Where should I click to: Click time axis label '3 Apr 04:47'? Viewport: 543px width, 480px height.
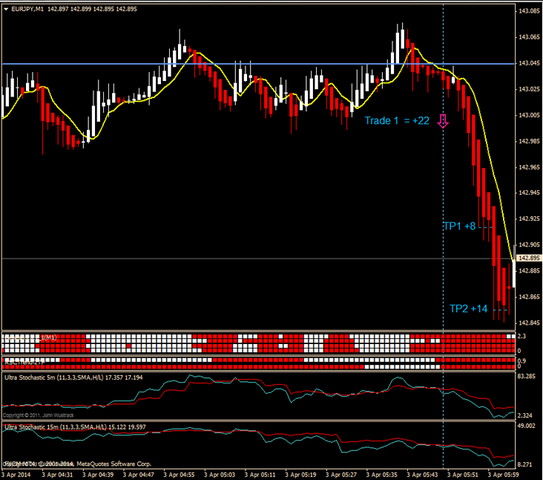[x=138, y=475]
